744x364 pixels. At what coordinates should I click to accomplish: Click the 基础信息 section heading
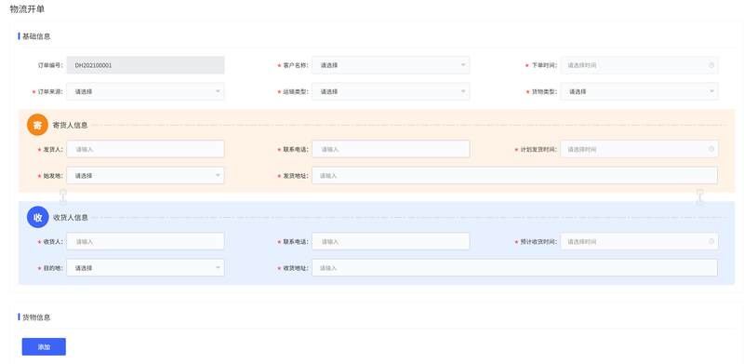pyautogui.click(x=36, y=36)
